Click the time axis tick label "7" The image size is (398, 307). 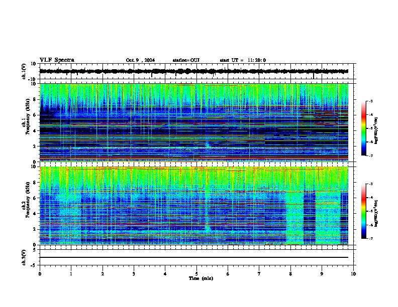[259, 274]
